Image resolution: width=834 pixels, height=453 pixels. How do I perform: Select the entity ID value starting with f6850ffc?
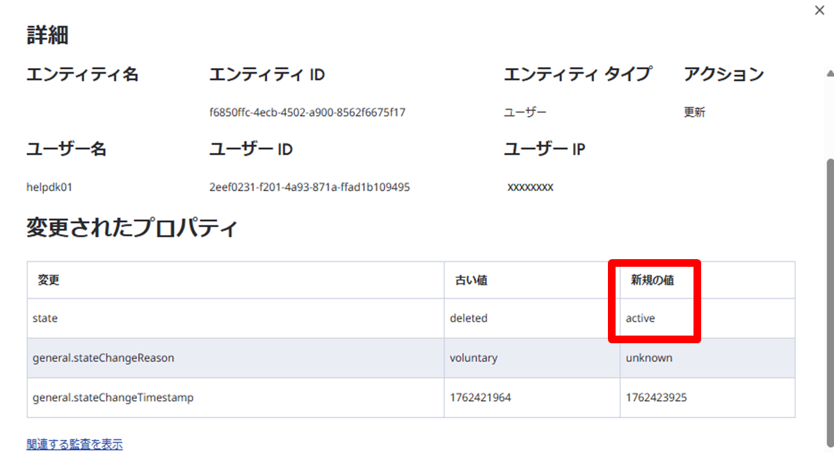click(307, 112)
